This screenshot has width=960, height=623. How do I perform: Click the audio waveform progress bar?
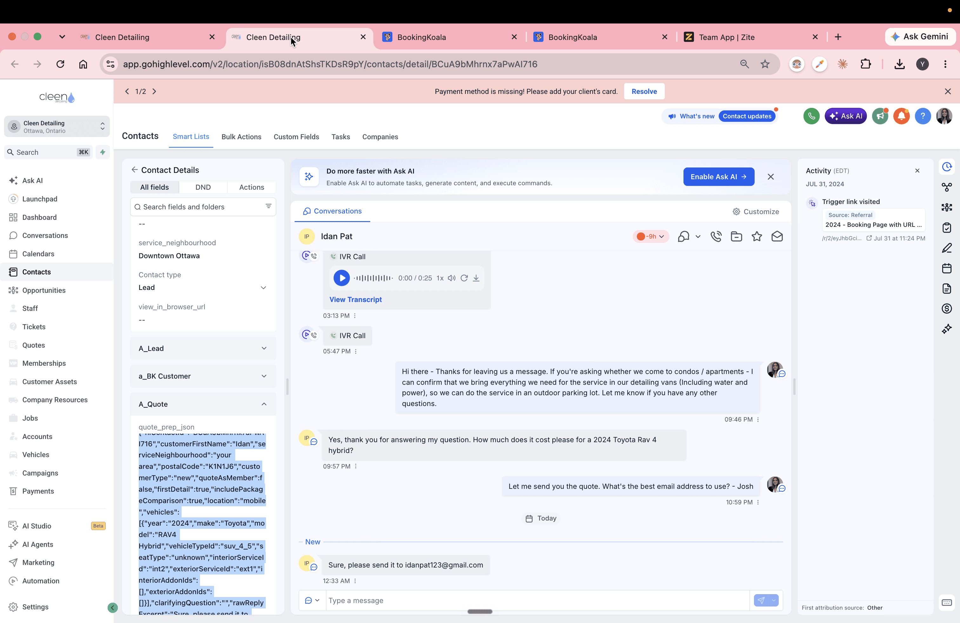(373, 278)
